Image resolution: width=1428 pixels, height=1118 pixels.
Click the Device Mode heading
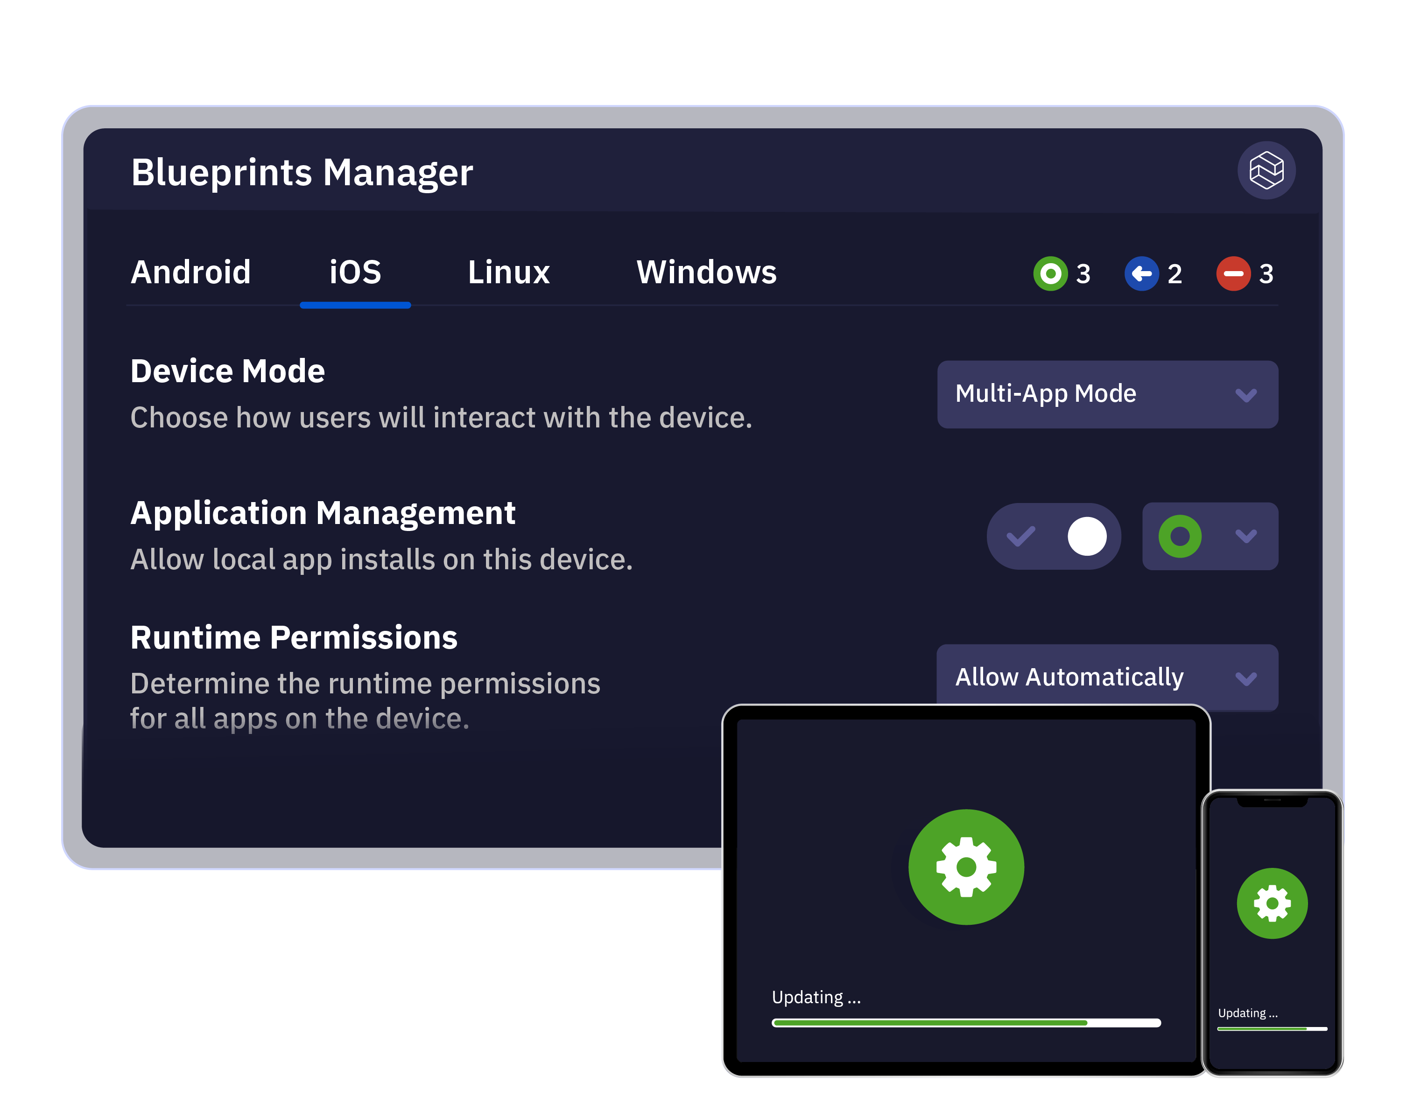point(227,371)
